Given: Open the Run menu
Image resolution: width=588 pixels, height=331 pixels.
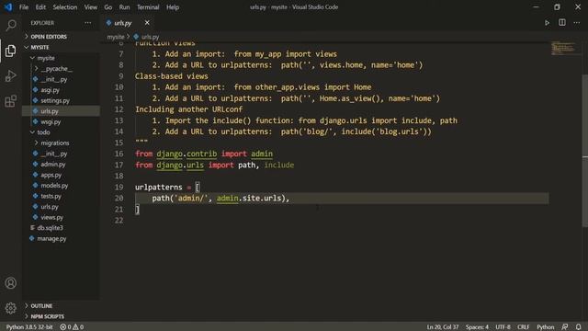Looking at the screenshot, I should click(x=125, y=7).
